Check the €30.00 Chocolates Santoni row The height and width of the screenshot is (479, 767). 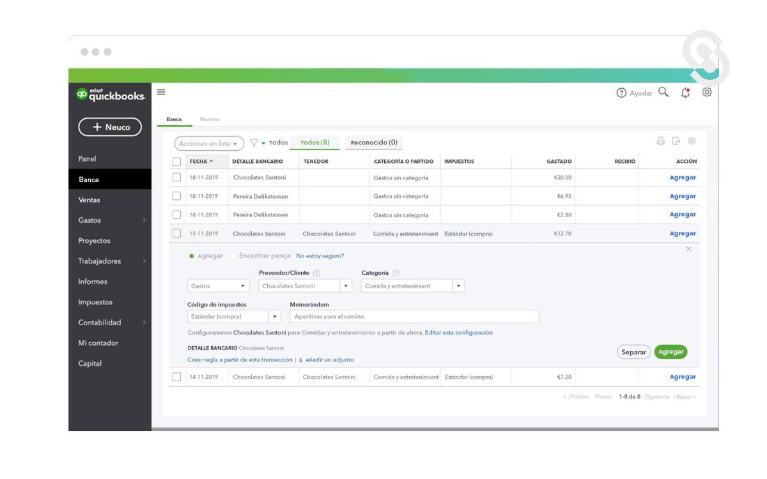(x=176, y=178)
